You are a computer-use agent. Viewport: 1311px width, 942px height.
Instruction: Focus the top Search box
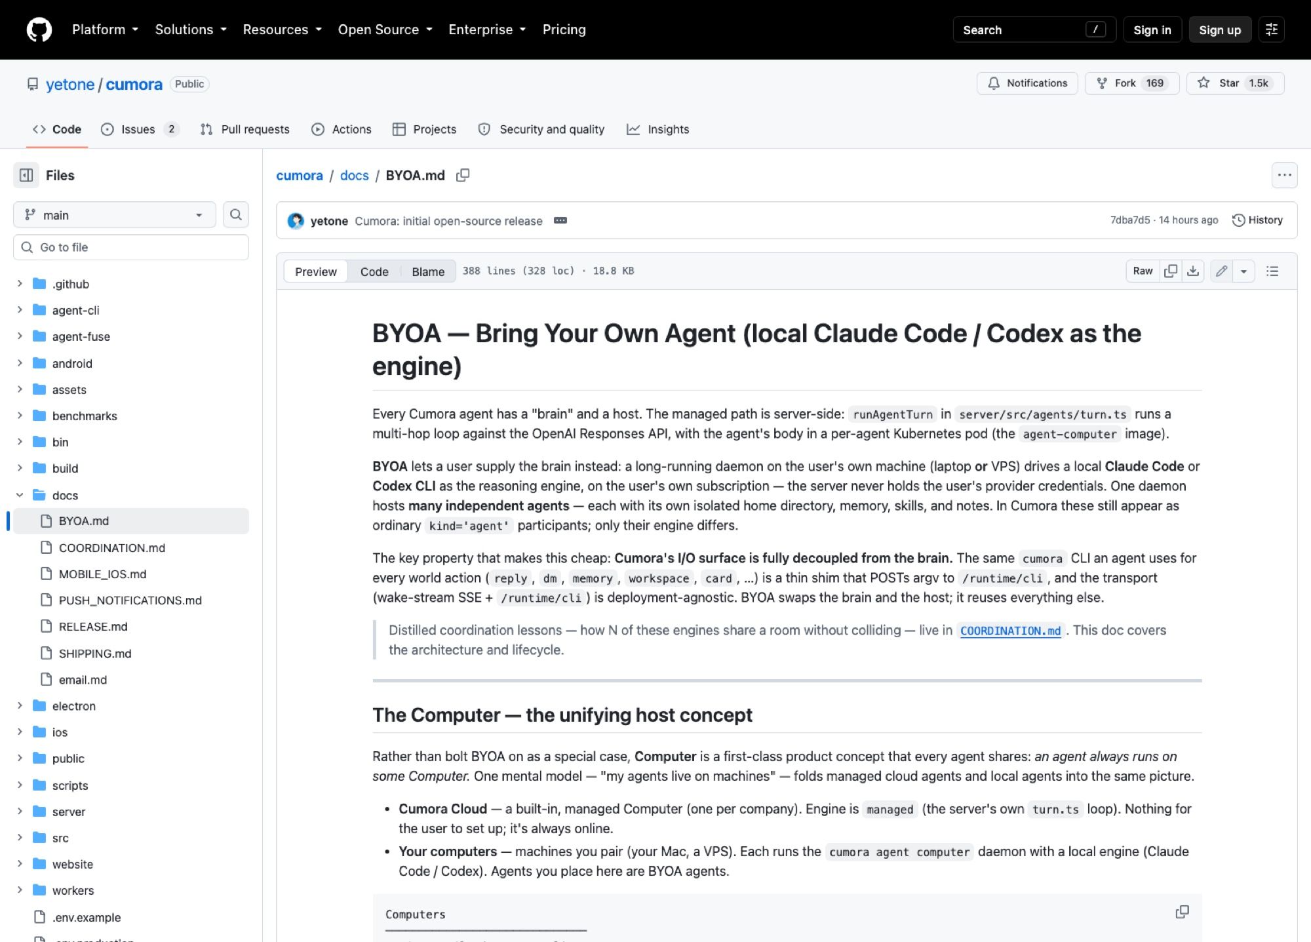pos(1034,29)
